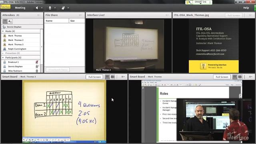256x144 pixels.
Task: Open ITIL-OSA_Mark_Thomas.jpg pod options menu
Action: click(x=250, y=15)
